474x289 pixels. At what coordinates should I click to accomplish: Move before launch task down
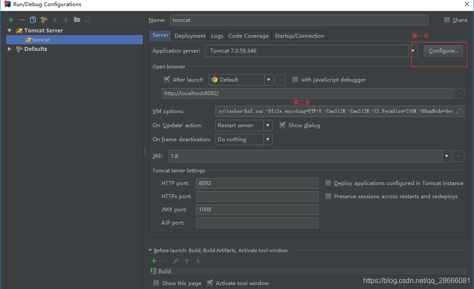pyautogui.click(x=198, y=261)
